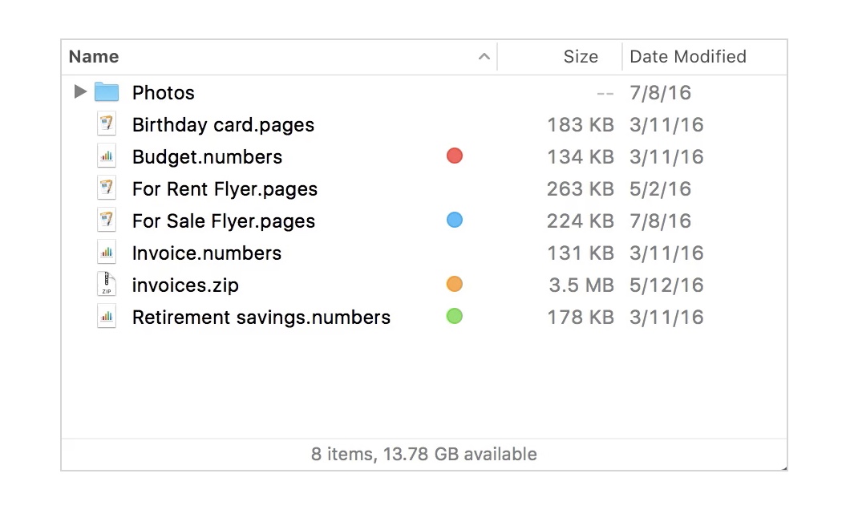
Task: Click the invoices.zip archive icon
Action: [107, 285]
